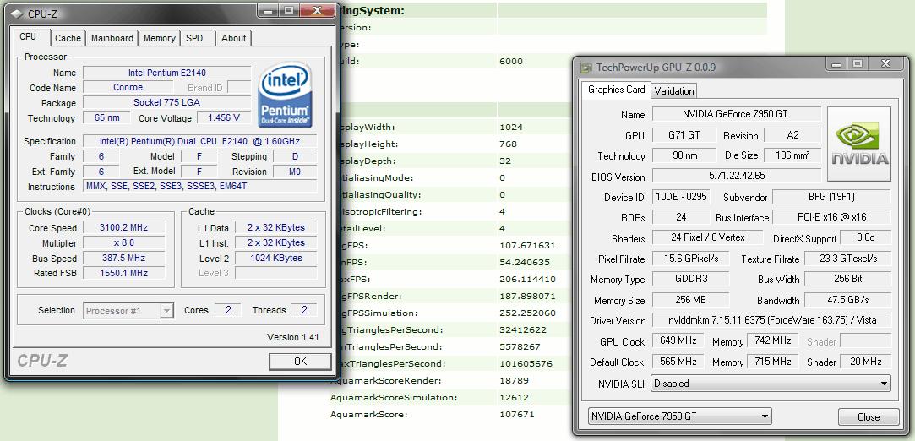Image resolution: width=915 pixels, height=441 pixels.
Task: Click the Intel Pentium logo in CPU-Z
Action: (x=286, y=95)
